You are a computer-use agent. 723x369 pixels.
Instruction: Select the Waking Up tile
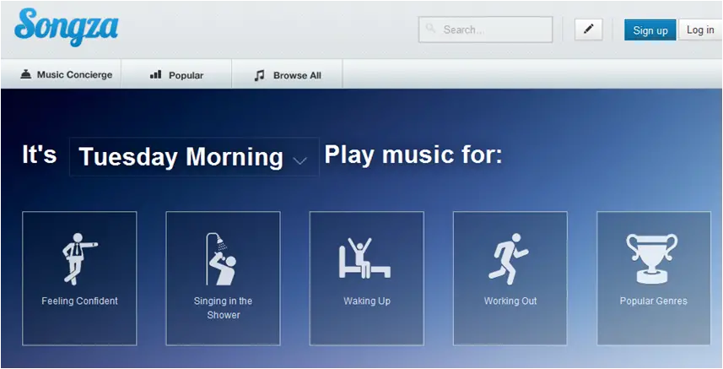(367, 278)
